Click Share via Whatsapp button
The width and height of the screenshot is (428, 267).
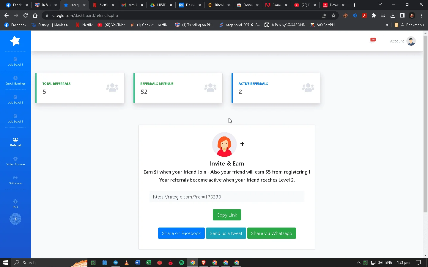tap(271, 233)
